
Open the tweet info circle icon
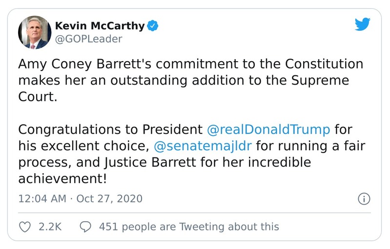pyautogui.click(x=364, y=199)
